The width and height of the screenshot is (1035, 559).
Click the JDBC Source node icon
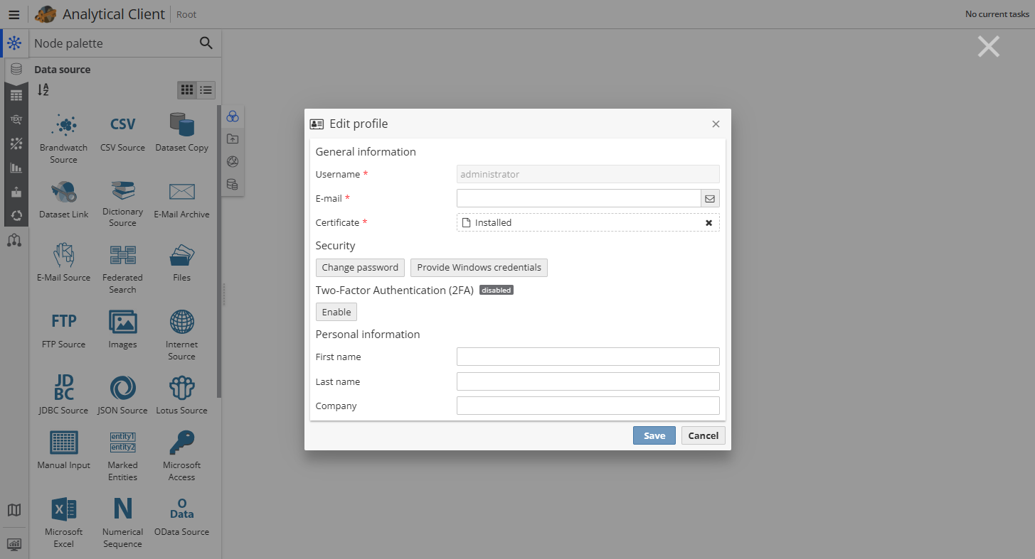click(x=63, y=387)
